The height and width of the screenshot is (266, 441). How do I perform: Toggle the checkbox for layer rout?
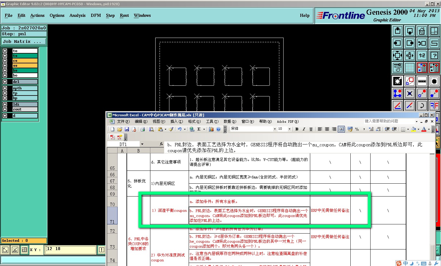point(5,109)
